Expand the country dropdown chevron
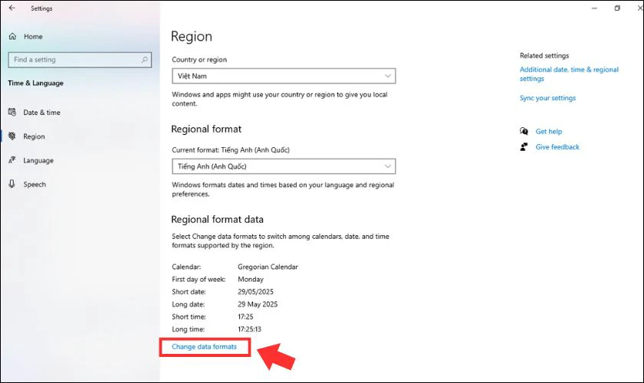 coord(387,76)
